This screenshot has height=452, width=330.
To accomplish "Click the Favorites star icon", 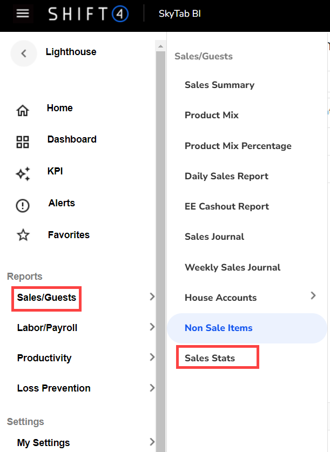I will click(x=23, y=235).
